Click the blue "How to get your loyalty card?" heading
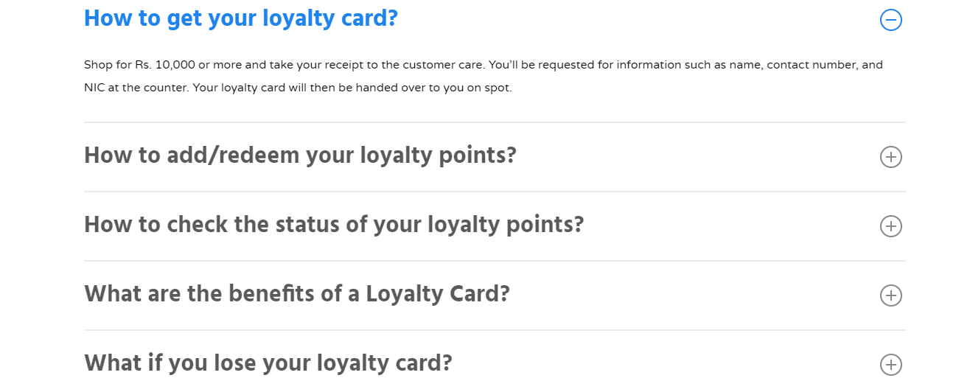The image size is (956, 392). pos(240,18)
